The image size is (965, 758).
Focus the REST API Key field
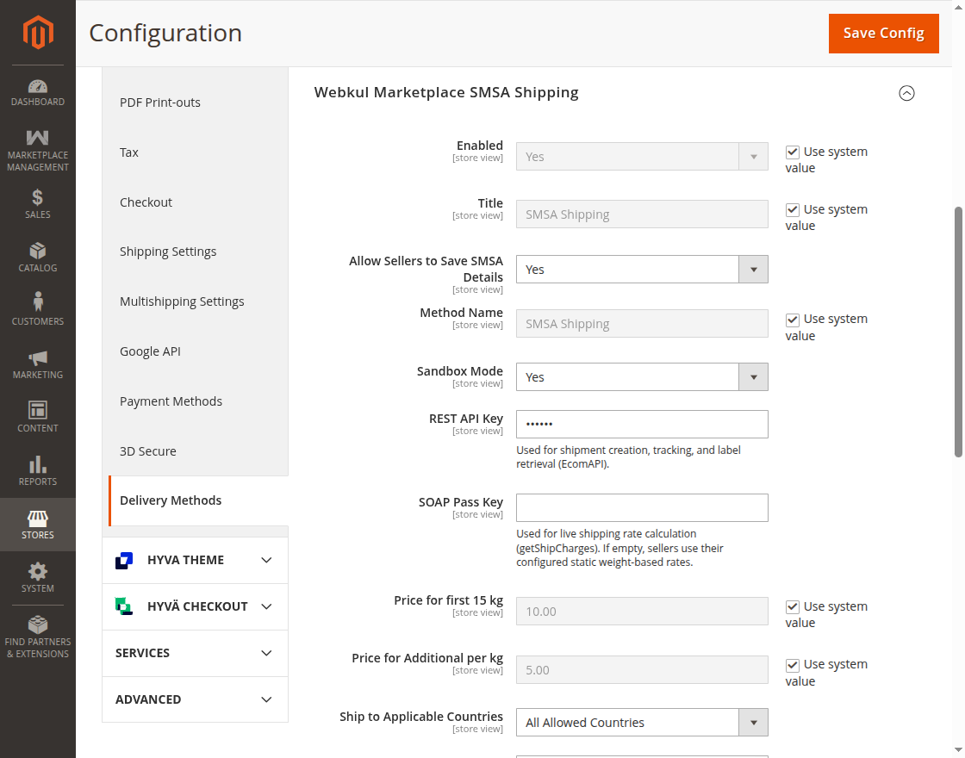coord(642,424)
